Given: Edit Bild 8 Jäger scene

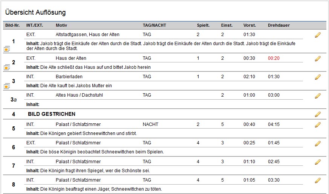Looking at the screenshot, I should tap(318, 180).
